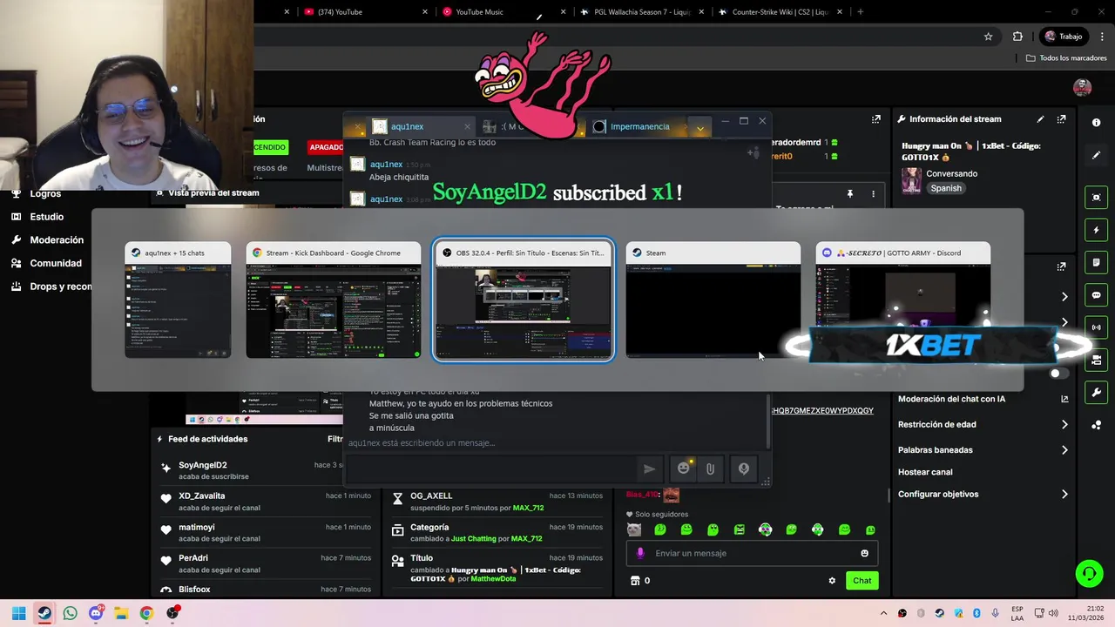Open emoji picker in Kick chat input

[864, 553]
